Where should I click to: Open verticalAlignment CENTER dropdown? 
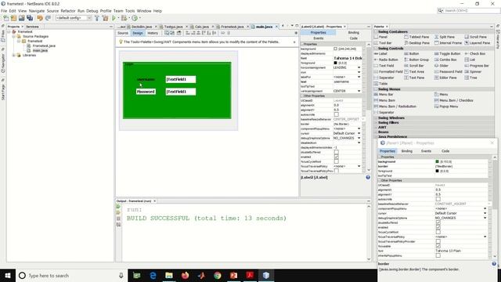coord(359,91)
